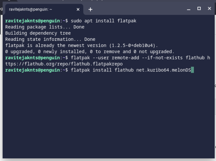Minimize the terminal window

pyautogui.click(x=188, y=9)
